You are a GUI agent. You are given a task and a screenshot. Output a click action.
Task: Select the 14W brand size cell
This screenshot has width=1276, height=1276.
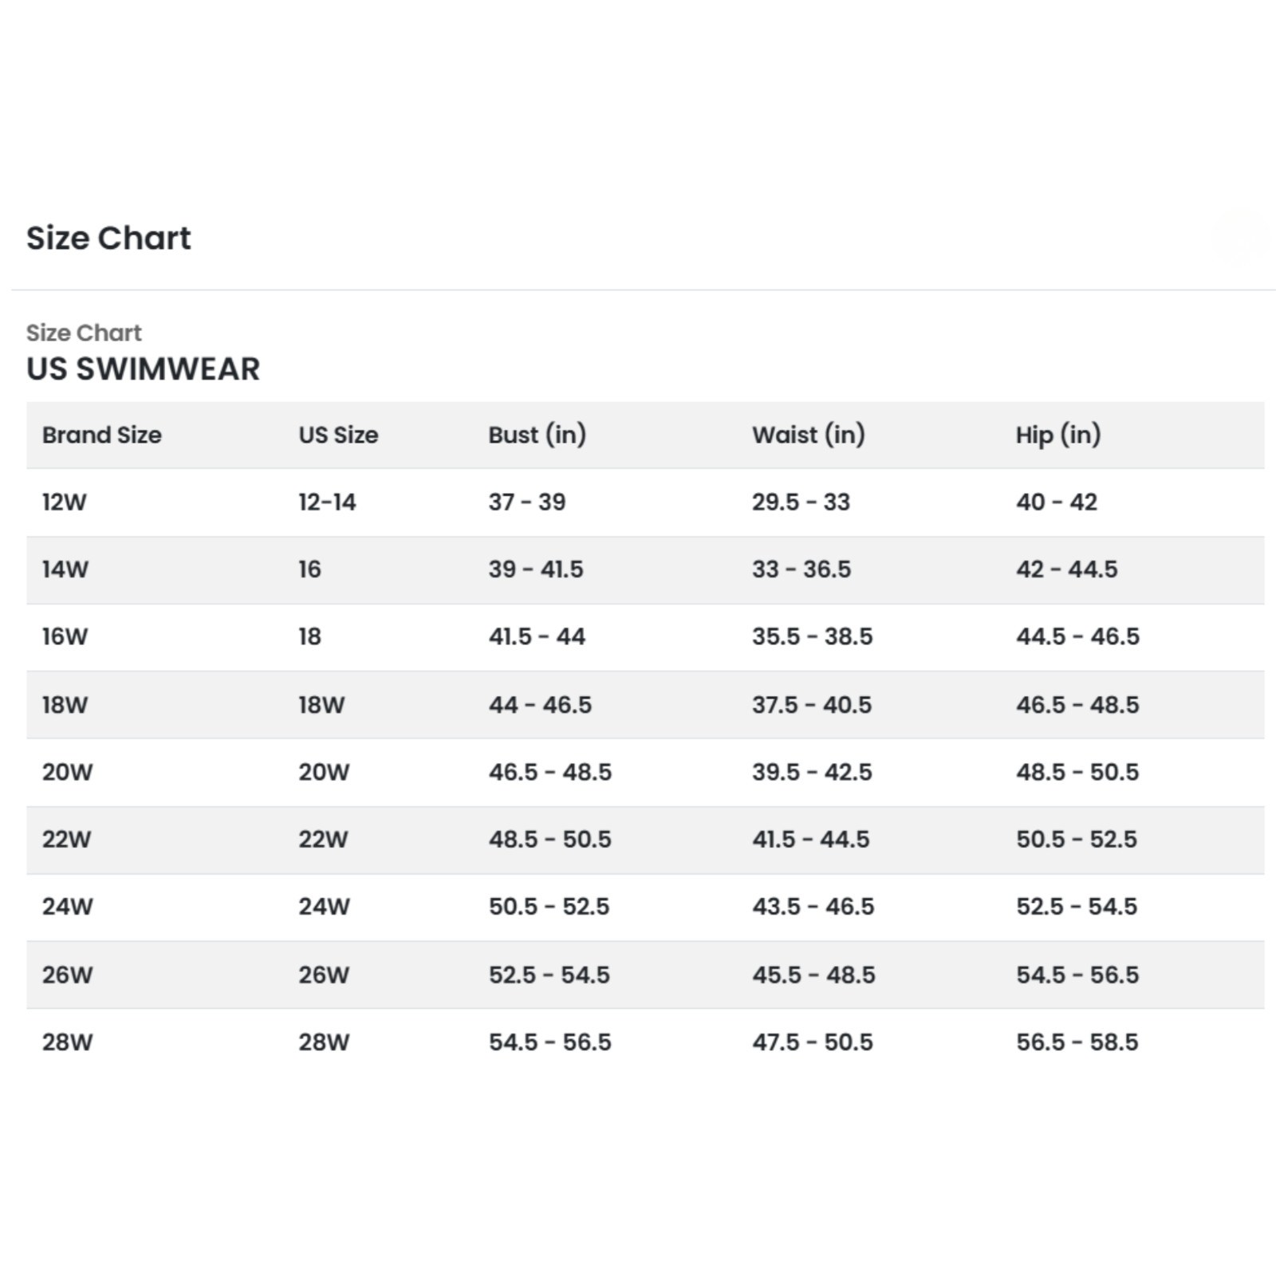pyautogui.click(x=65, y=569)
